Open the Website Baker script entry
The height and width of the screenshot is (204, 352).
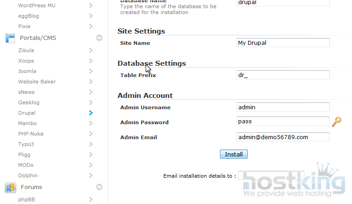coord(37,82)
